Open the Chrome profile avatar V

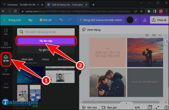tap(161, 11)
